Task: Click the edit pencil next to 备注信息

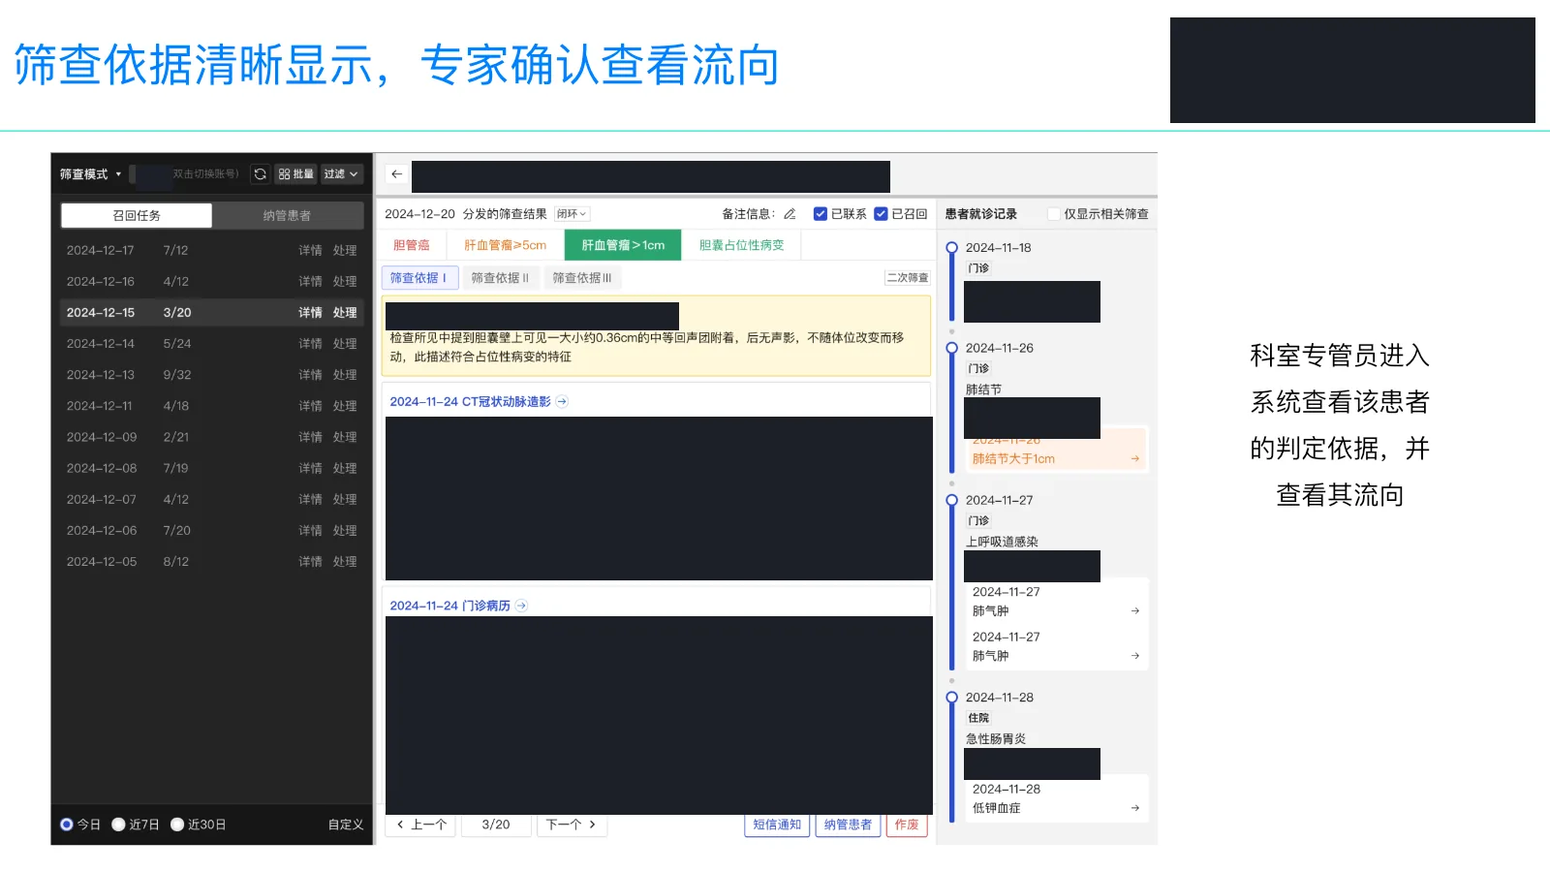Action: point(790,214)
